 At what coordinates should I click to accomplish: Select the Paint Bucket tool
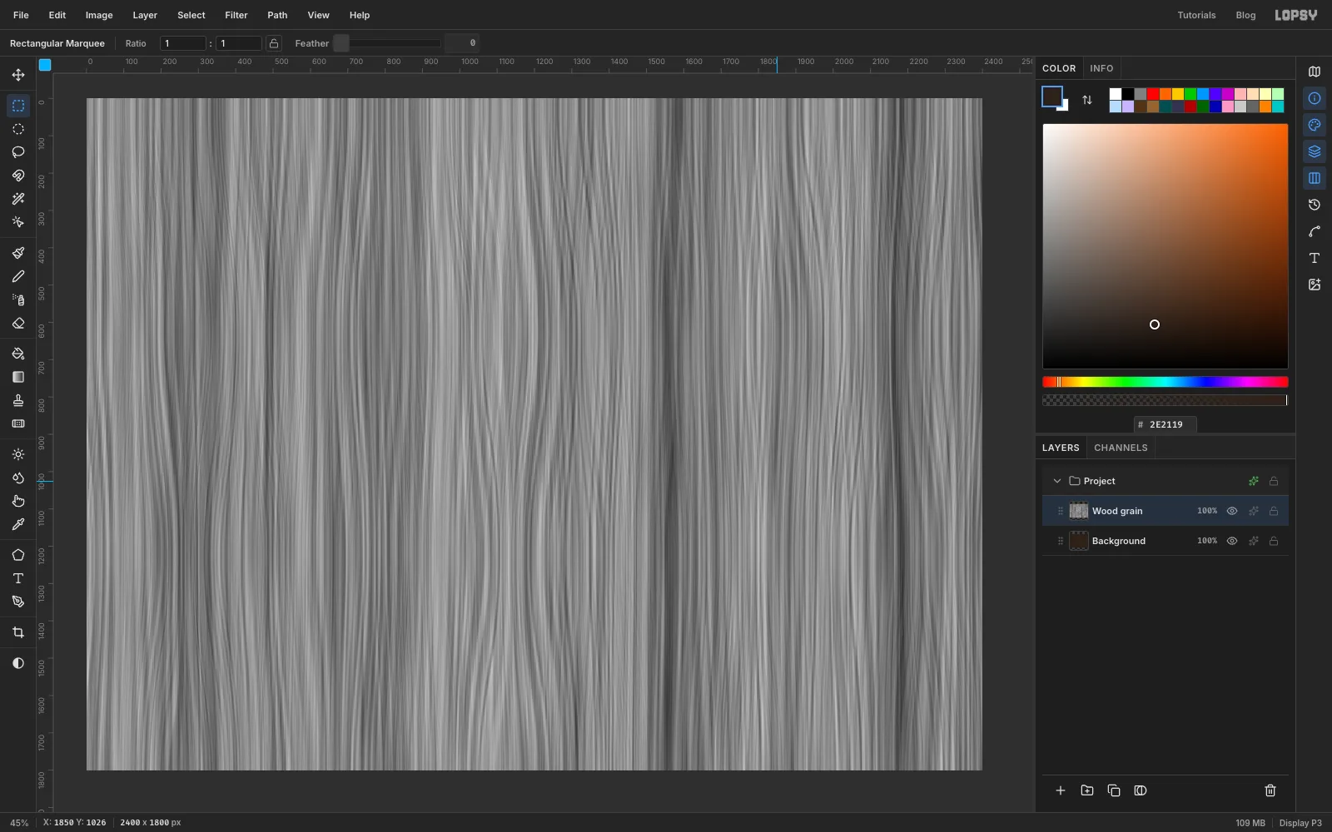[x=18, y=354]
